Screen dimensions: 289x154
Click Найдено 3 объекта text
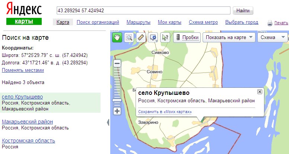23,82
